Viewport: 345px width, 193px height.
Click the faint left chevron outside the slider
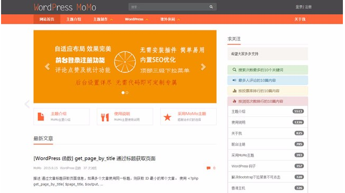pos(27,104)
